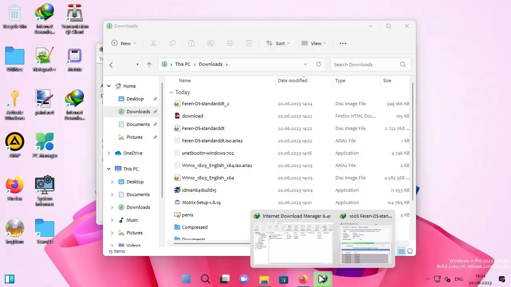Screen dimensions: 511x287
Task: Collapse the Home section in sidebar
Action: [x=109, y=86]
